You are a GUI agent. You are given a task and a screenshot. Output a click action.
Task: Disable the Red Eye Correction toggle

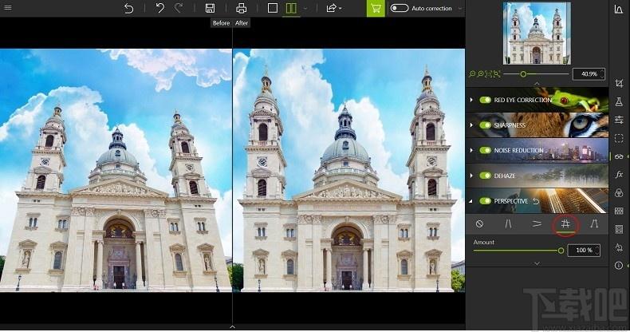[485, 101]
